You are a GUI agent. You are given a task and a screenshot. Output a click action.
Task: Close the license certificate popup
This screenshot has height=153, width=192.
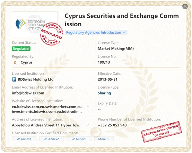pos(185,6)
